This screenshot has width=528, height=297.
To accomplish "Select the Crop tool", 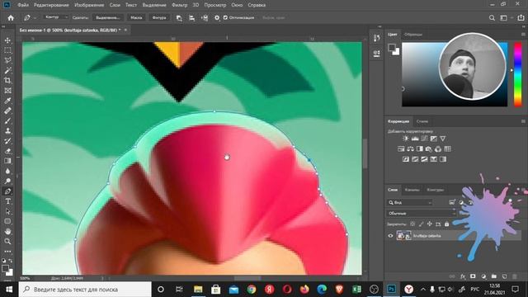I will point(7,81).
